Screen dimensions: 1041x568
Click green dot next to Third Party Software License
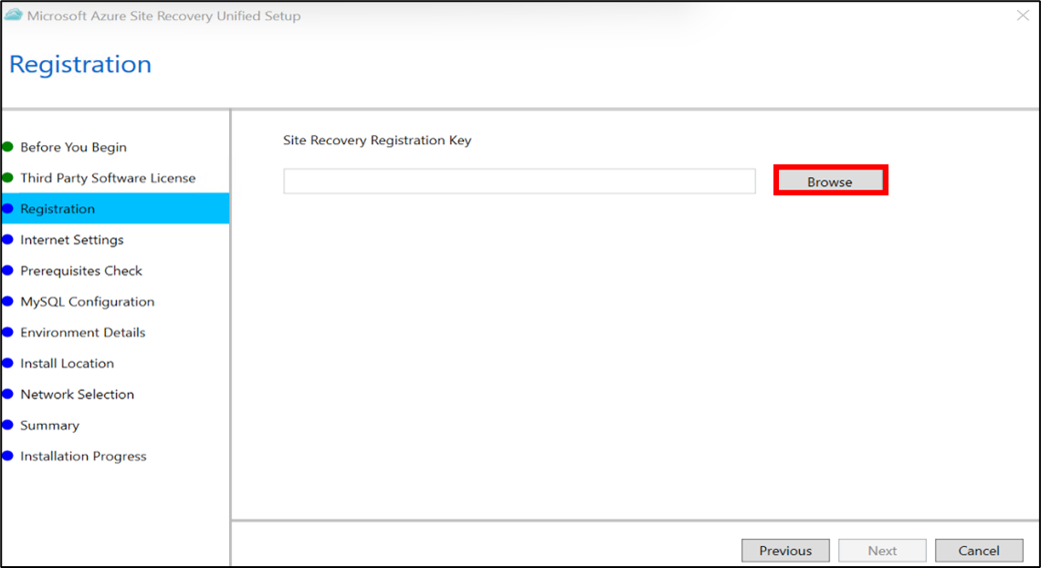[7, 178]
